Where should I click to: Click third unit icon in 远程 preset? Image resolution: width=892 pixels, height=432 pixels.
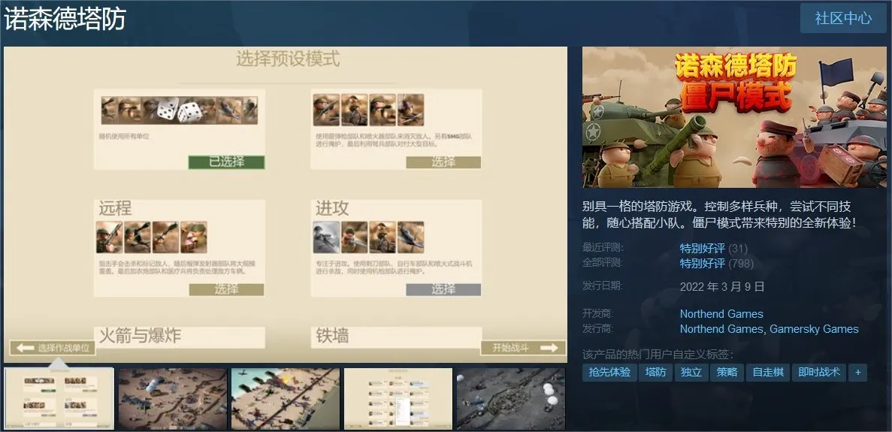click(165, 237)
